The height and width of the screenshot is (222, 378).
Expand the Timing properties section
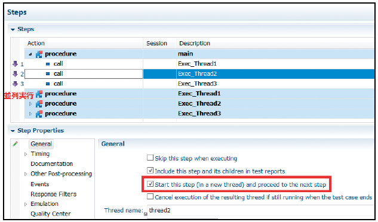pos(26,154)
